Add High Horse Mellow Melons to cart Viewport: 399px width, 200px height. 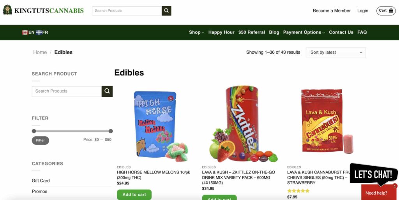tap(134, 195)
